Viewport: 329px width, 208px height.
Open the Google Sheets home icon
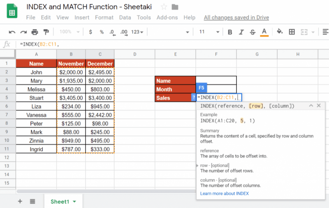12,11
